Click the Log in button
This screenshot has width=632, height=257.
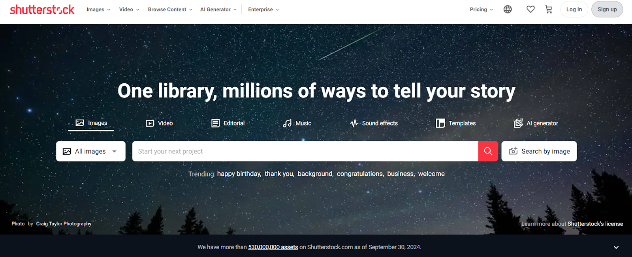click(574, 9)
